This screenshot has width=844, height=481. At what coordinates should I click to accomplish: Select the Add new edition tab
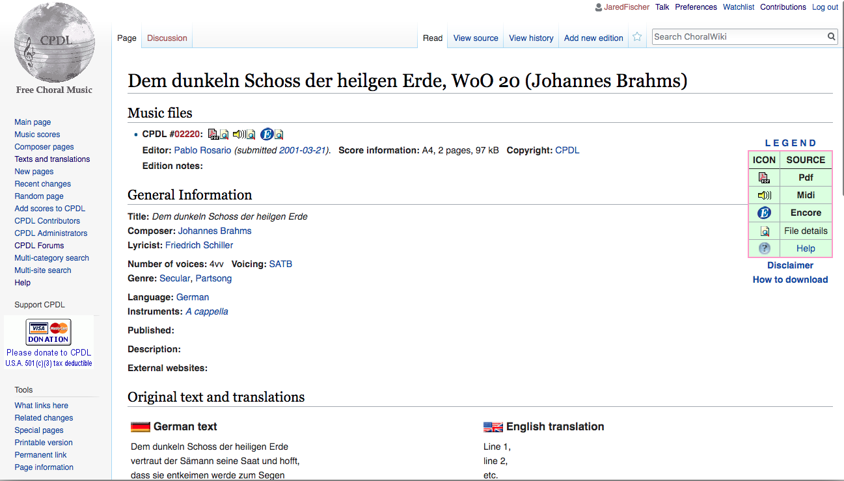[593, 38]
